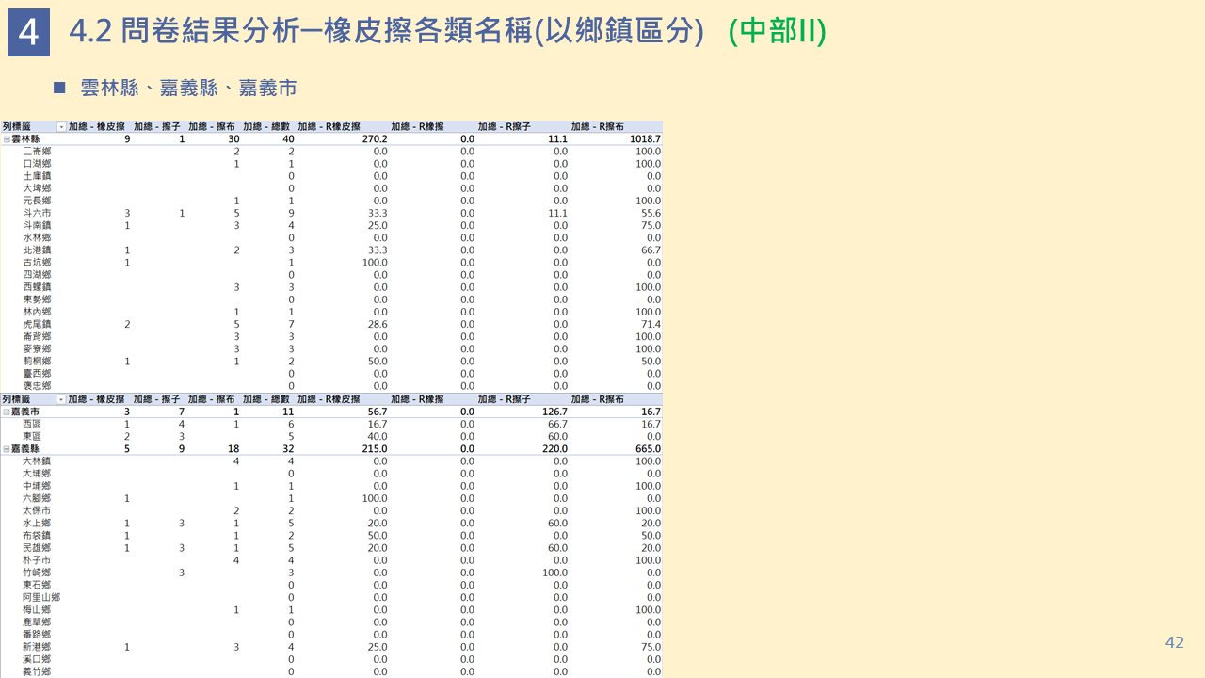Click the section number 4 badge
This screenshot has width=1205, height=678.
(28, 33)
